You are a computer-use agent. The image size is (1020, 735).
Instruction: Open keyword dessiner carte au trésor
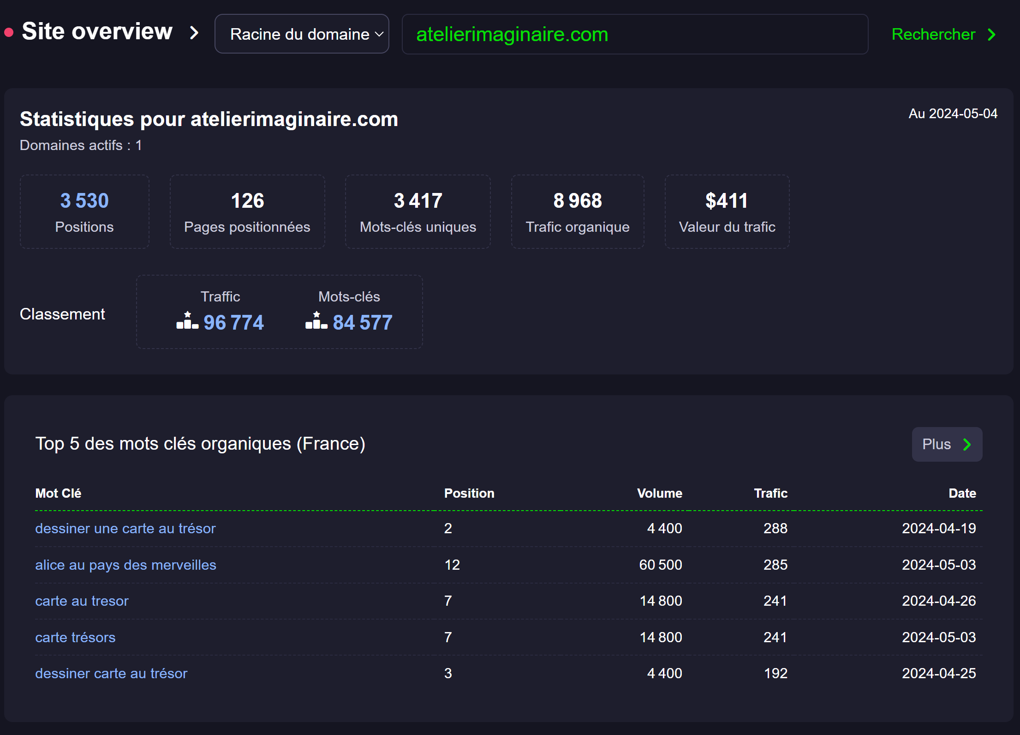(x=111, y=674)
